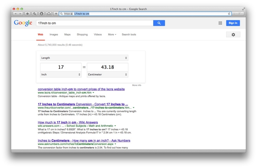
Task: Zoom window with the green button
Action: click(x=22, y=9)
